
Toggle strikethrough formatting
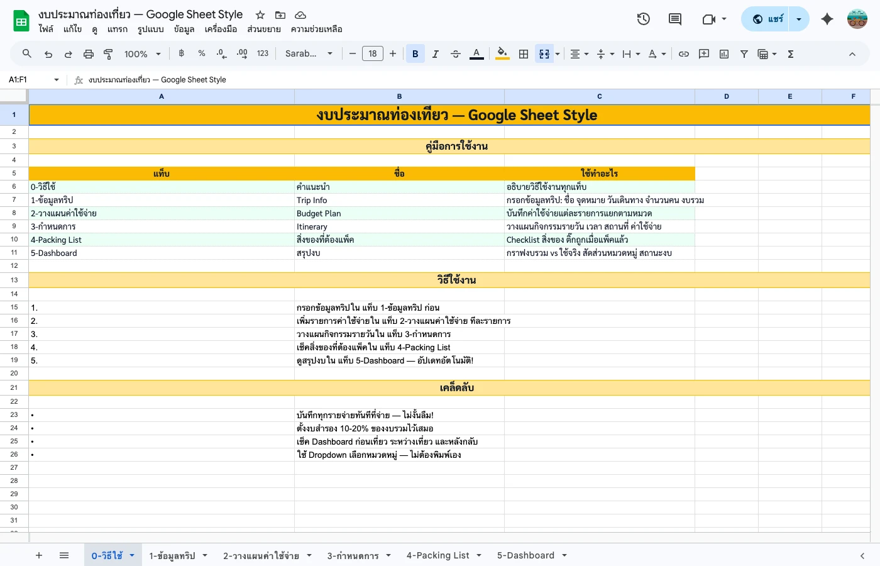point(456,54)
